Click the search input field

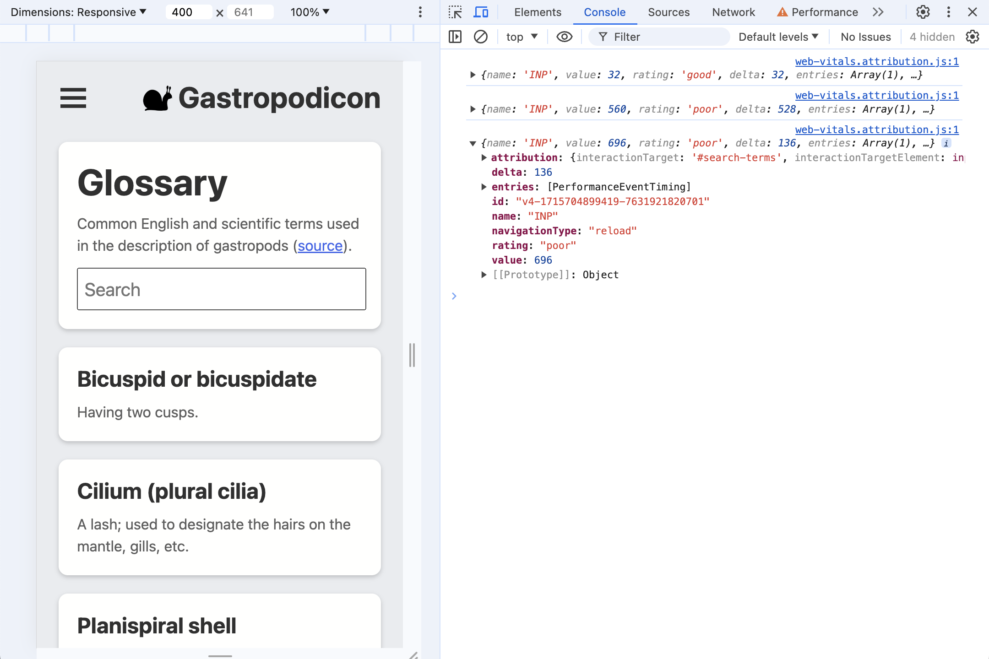pos(221,289)
